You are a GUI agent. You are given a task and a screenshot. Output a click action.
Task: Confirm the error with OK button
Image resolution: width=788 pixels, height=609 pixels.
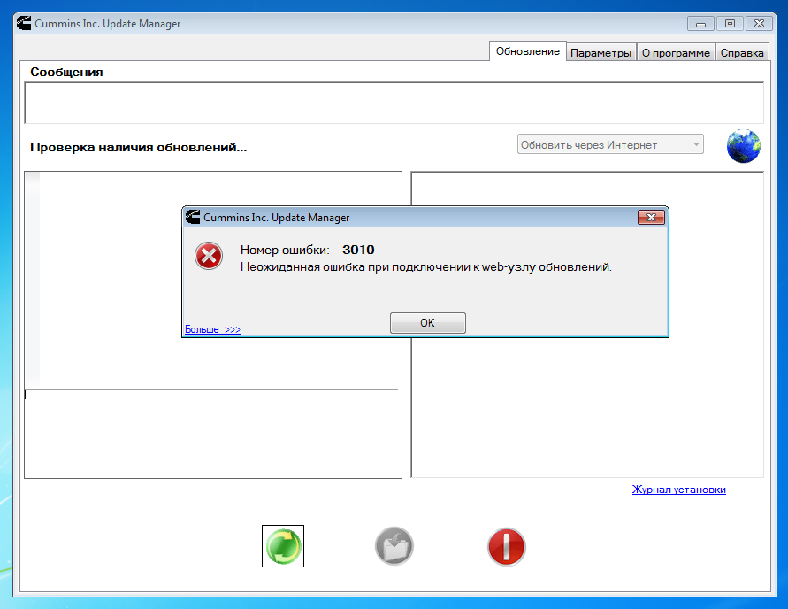[x=428, y=323]
